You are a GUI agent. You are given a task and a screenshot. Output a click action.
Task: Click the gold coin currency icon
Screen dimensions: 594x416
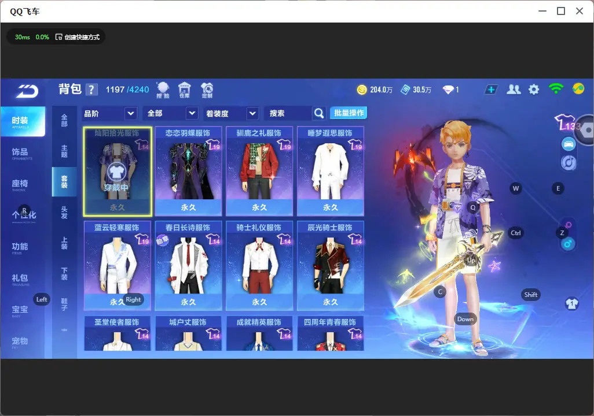point(362,90)
